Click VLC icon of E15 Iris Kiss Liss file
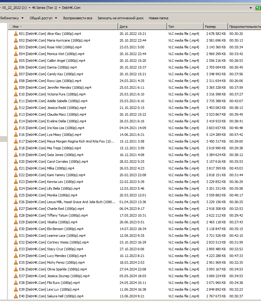 click(16, 128)
